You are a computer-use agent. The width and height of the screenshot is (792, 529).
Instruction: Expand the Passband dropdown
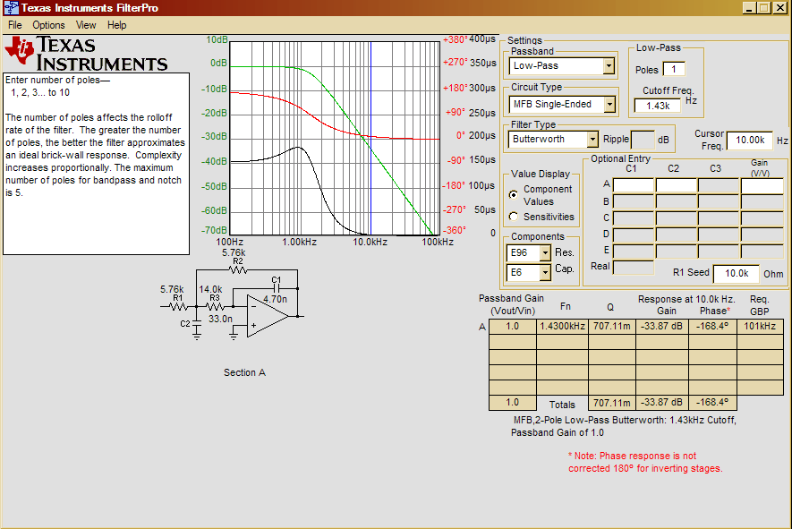coord(609,65)
